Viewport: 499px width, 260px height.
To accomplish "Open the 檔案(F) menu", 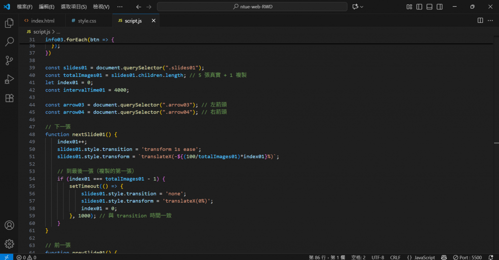I will [24, 7].
